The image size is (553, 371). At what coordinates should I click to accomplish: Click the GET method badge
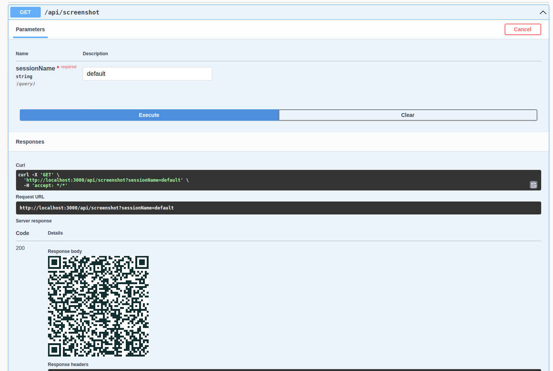[26, 12]
